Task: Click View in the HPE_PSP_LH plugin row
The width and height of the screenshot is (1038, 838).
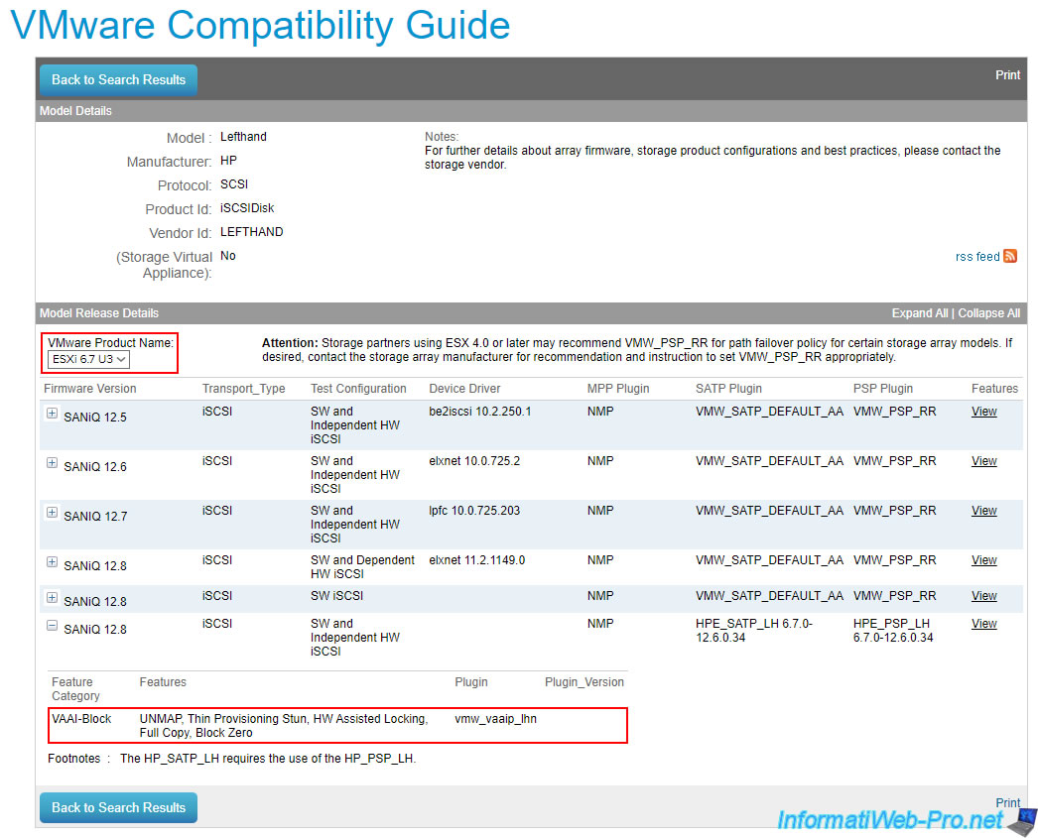Action: (x=983, y=624)
